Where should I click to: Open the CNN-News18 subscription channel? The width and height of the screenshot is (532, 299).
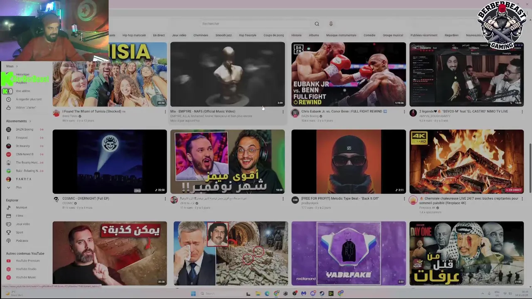(x=25, y=154)
